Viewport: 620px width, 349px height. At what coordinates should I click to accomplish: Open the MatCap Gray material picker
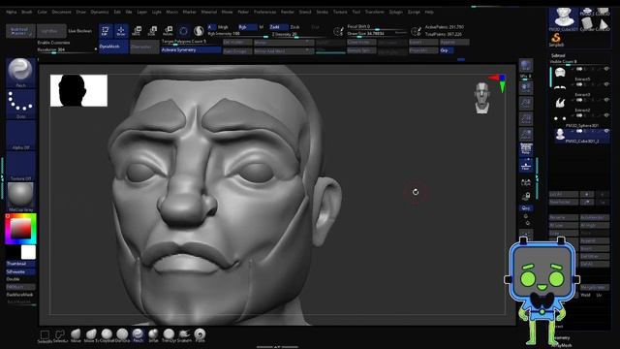point(20,197)
